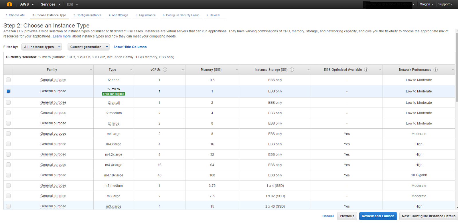Go back with the Previous button

point(347,216)
